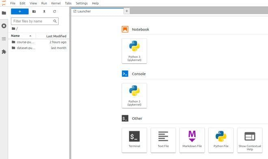Create a new Markdown File
Viewport: 268px width, 159px height.
tap(192, 140)
